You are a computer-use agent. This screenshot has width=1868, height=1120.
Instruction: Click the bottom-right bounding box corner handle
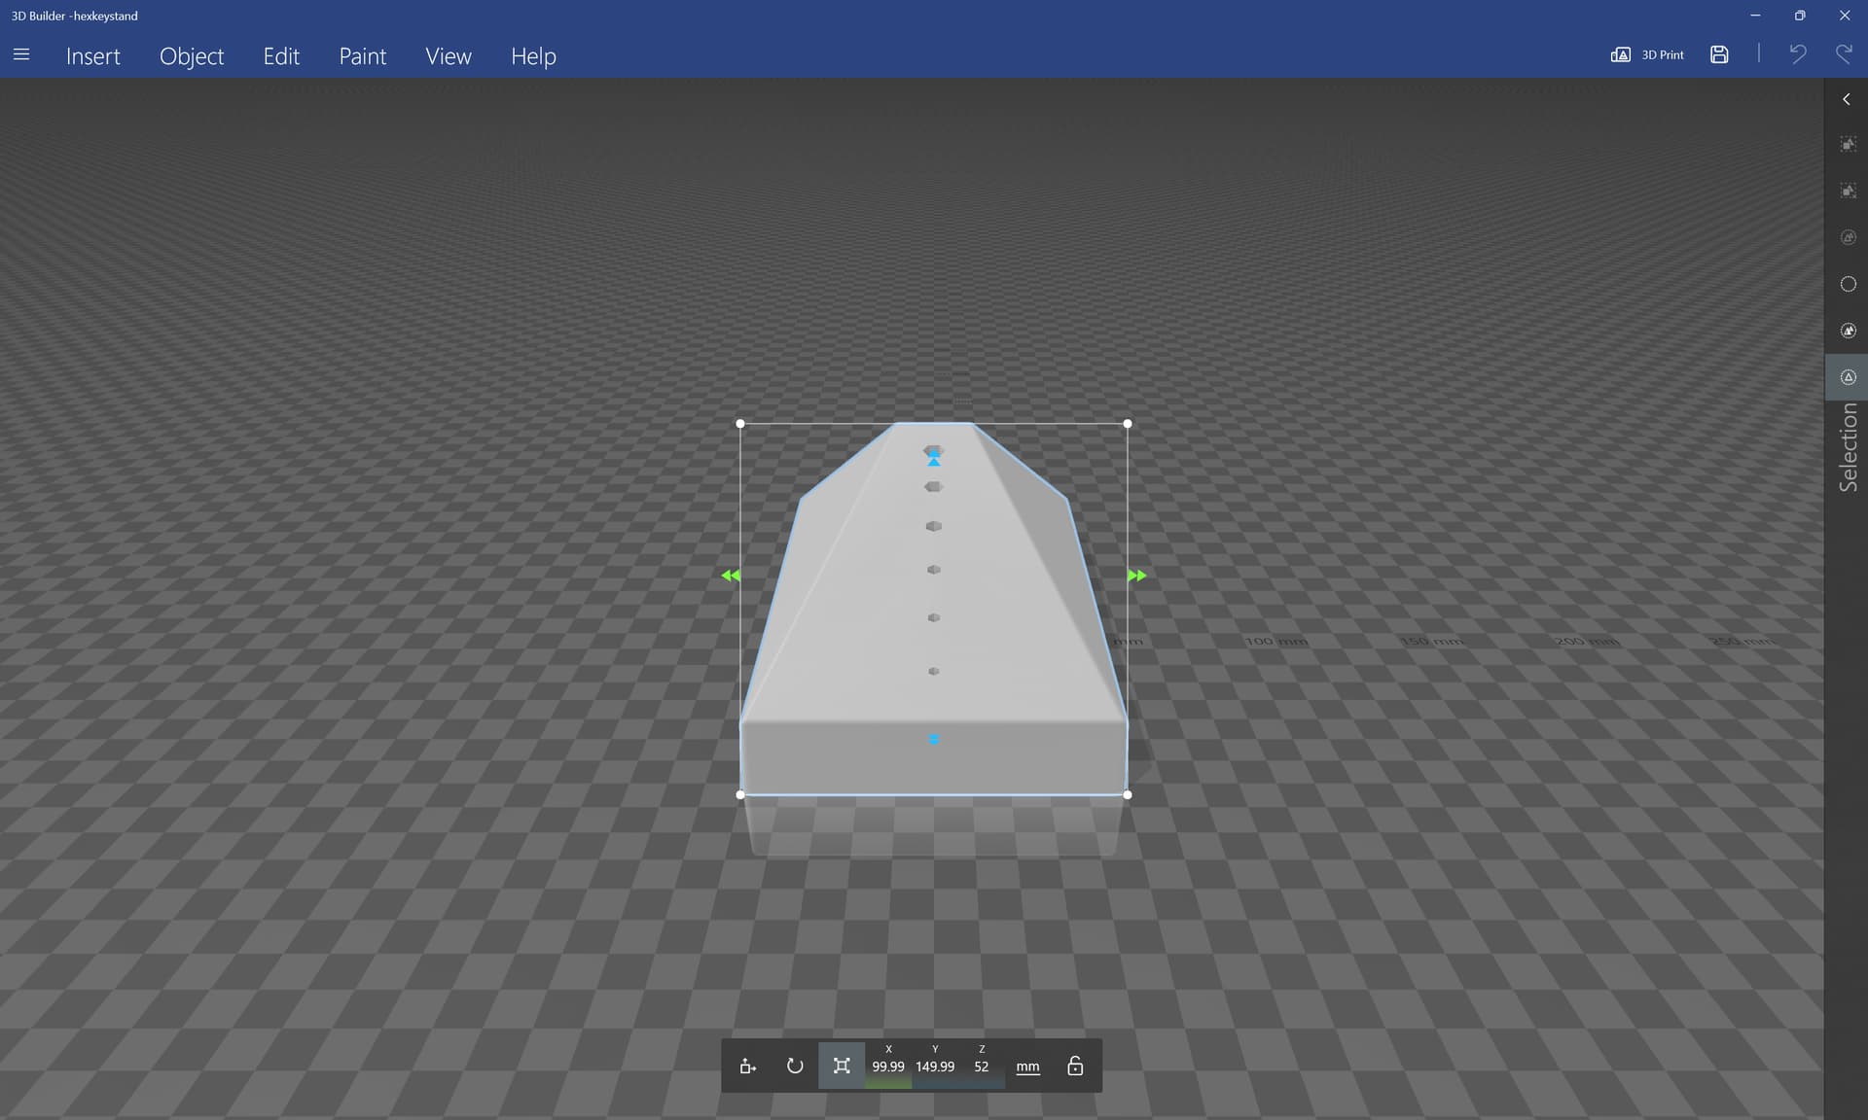coord(1128,795)
